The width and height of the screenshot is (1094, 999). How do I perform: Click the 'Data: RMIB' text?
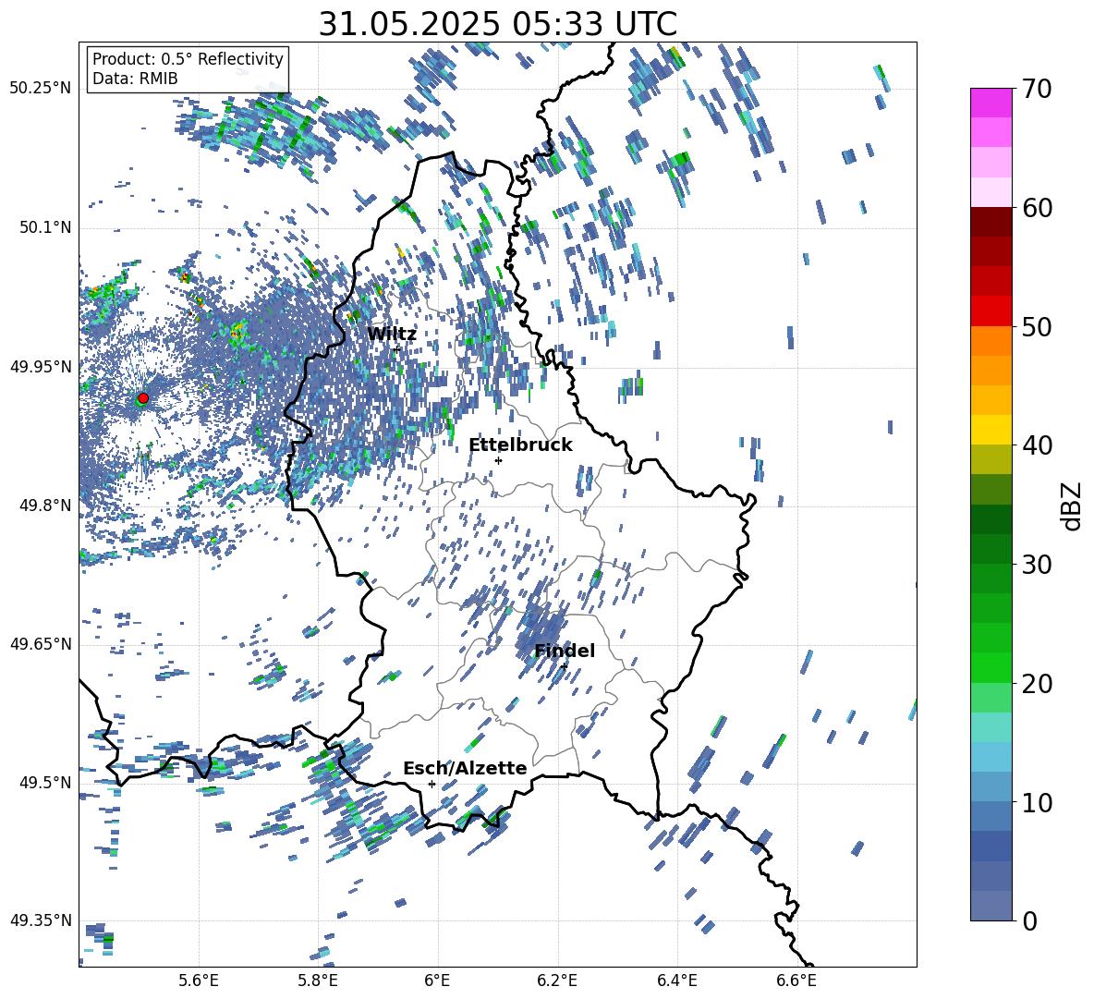(x=135, y=79)
